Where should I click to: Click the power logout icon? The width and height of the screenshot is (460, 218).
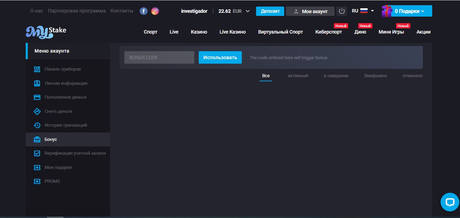pos(342,11)
